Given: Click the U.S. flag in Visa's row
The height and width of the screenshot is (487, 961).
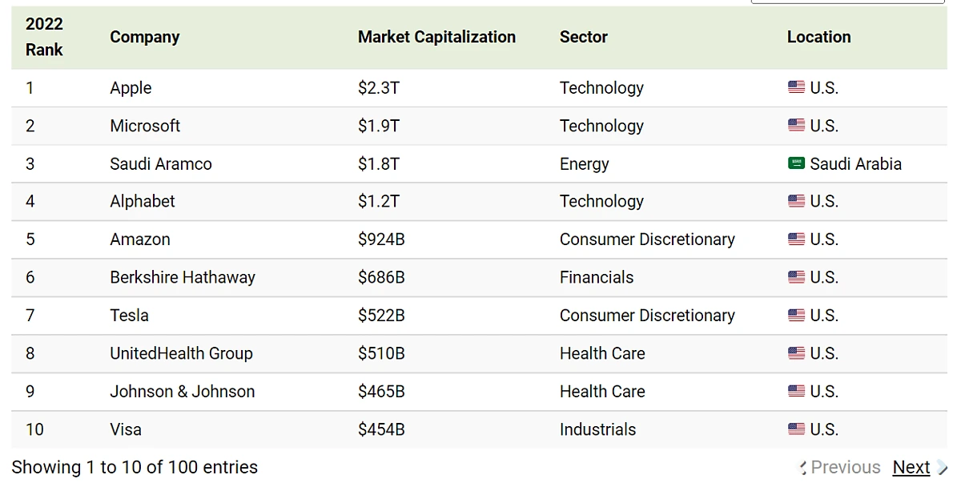Looking at the screenshot, I should [796, 429].
